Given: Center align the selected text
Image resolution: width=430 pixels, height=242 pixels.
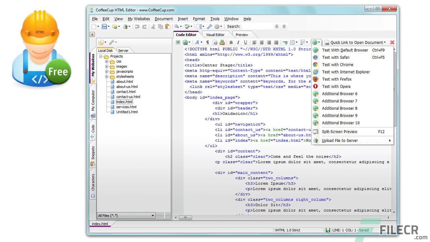Looking at the screenshot, I should [262, 42].
